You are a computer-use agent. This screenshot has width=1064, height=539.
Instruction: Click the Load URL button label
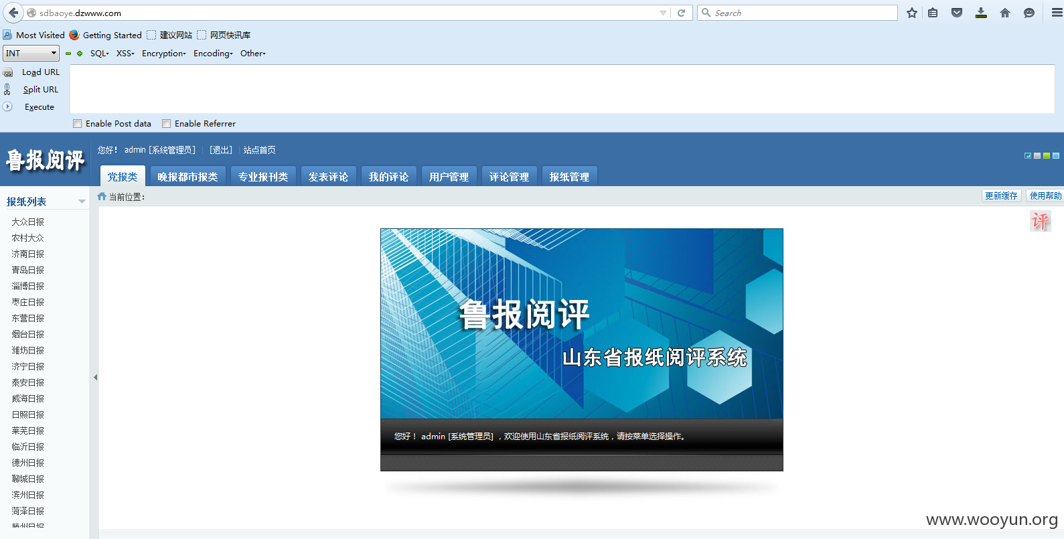[41, 72]
